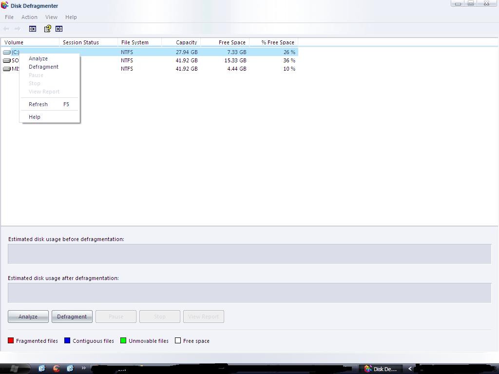
Task: Choose Refresh in the context menu
Action: (38, 104)
